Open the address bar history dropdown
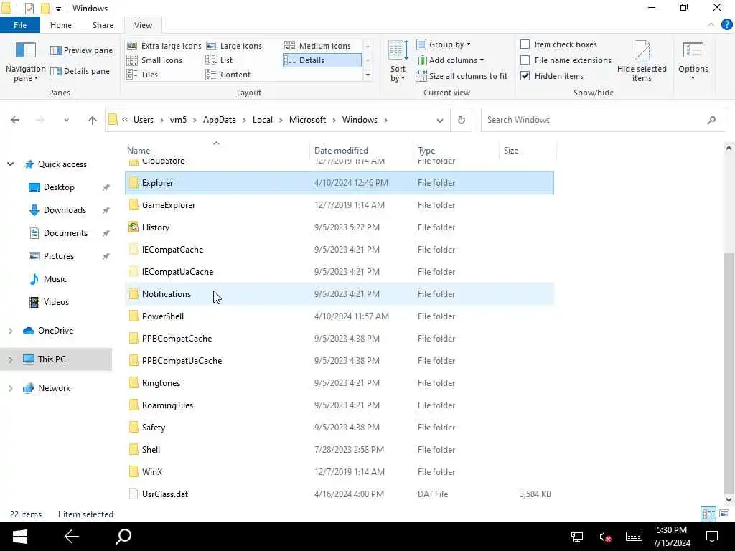Viewport: 735px width, 551px height. [440, 120]
